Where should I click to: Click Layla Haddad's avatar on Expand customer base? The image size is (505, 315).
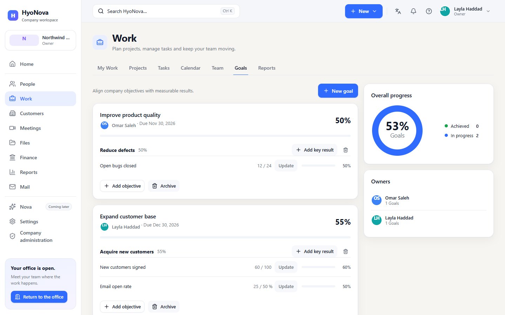click(x=105, y=227)
